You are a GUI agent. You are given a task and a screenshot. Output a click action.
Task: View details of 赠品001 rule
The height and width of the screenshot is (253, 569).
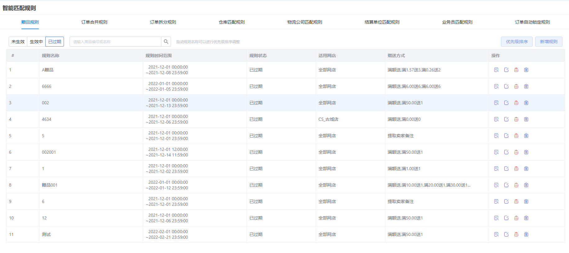[496, 185]
